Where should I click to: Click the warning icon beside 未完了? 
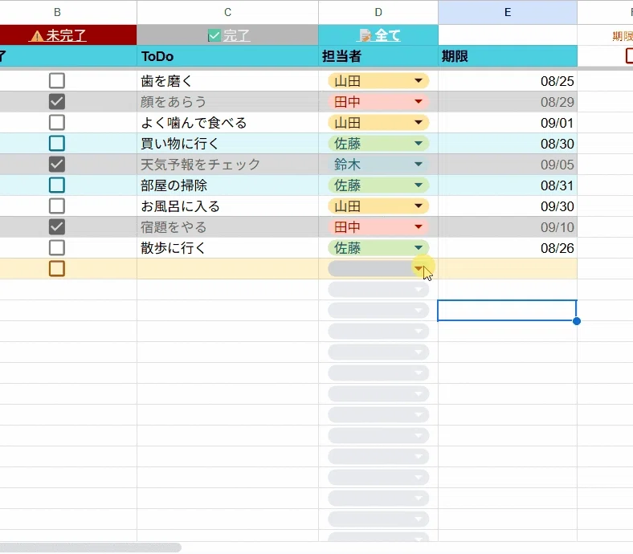coord(37,36)
